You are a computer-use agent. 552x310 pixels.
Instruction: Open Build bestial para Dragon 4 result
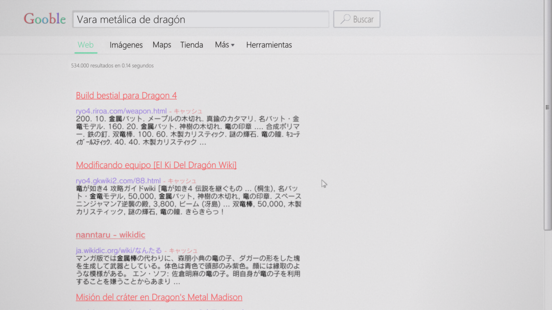pyautogui.click(x=126, y=96)
